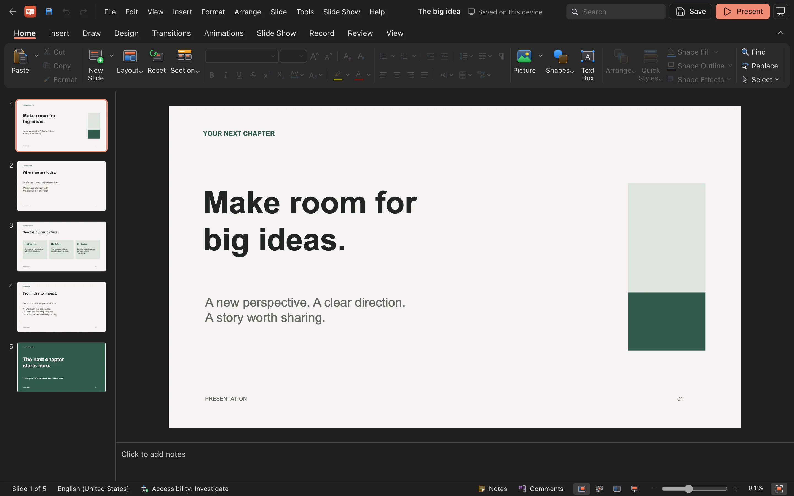The width and height of the screenshot is (794, 496).
Task: Expand the Paste options arrow
Action: 36,56
